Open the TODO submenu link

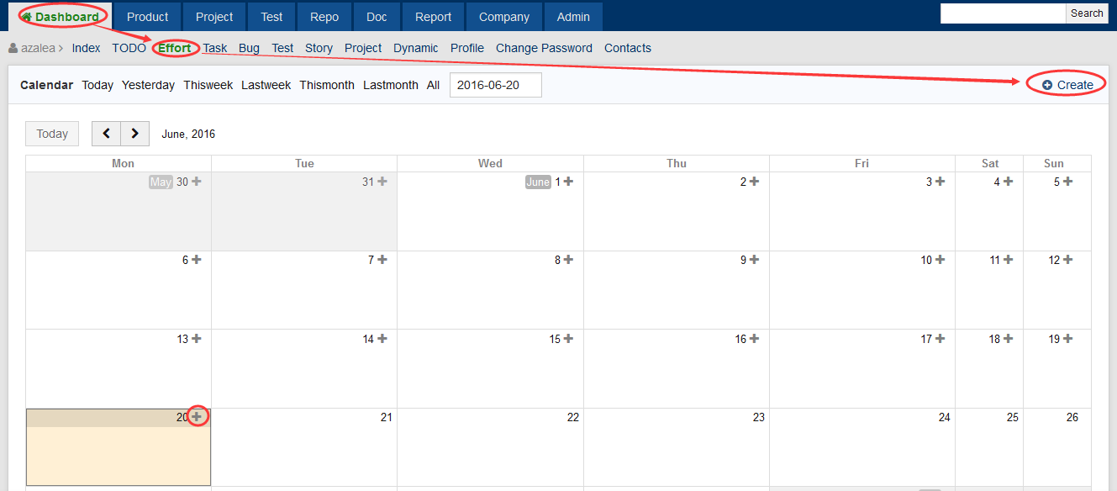[129, 48]
